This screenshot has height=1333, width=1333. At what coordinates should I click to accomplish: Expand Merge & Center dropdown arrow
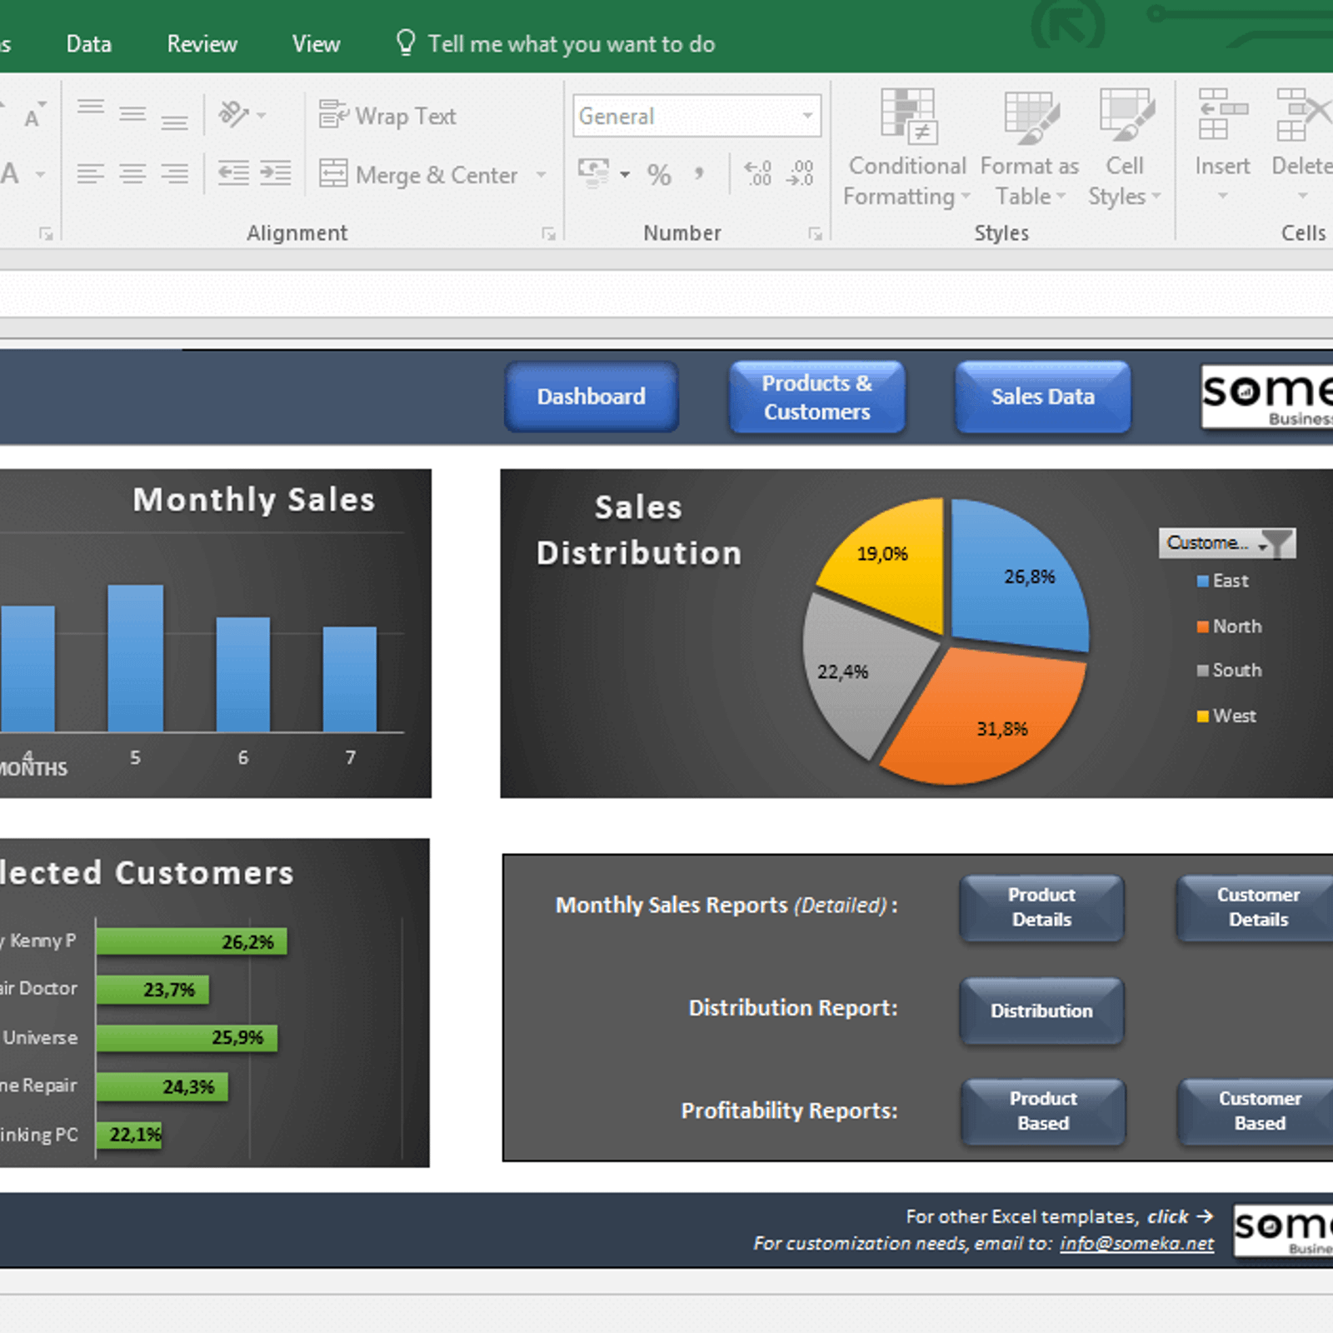[541, 175]
